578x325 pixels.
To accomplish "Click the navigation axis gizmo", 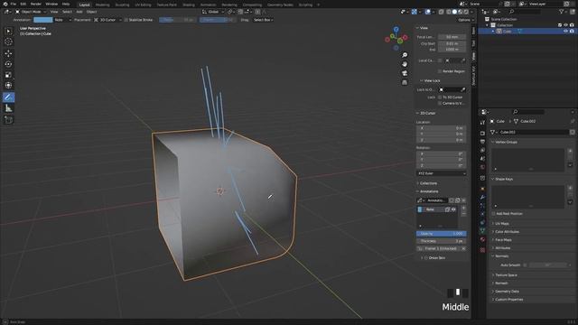I will [396, 38].
